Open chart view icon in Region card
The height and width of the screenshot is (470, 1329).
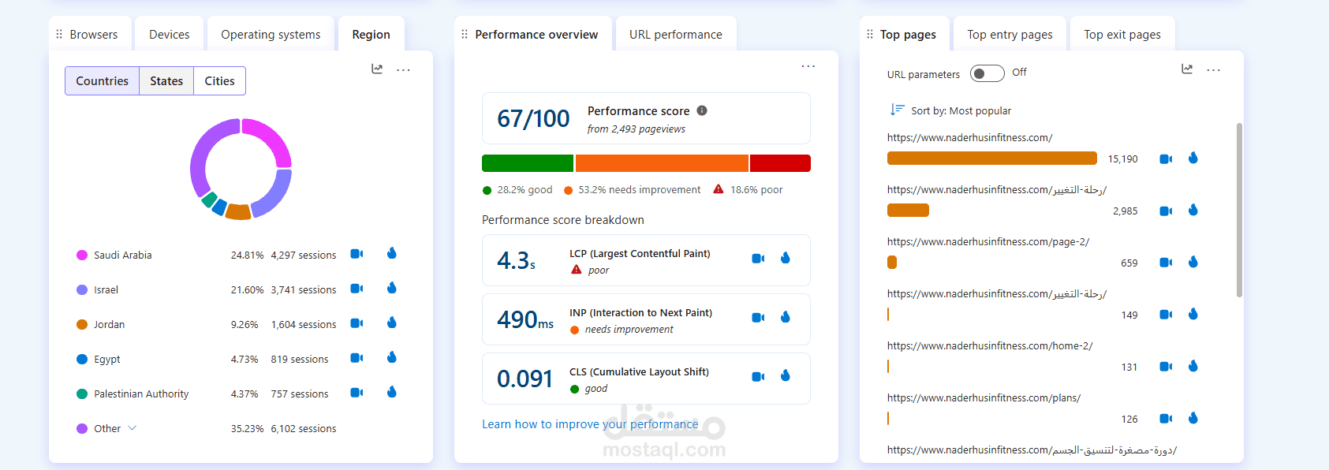click(377, 69)
